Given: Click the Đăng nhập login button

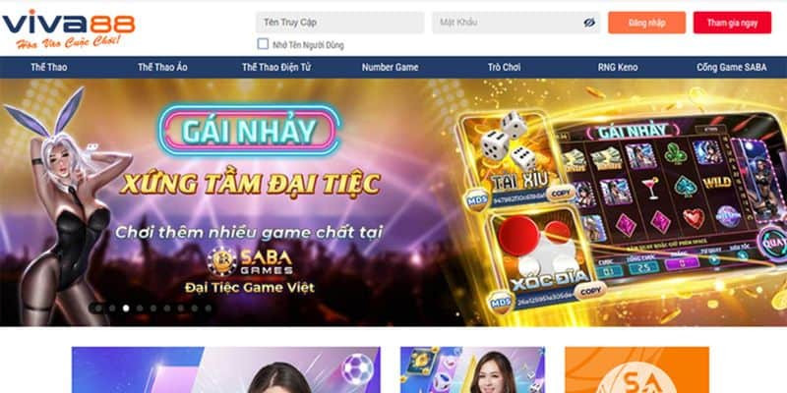Looking at the screenshot, I should click(646, 23).
